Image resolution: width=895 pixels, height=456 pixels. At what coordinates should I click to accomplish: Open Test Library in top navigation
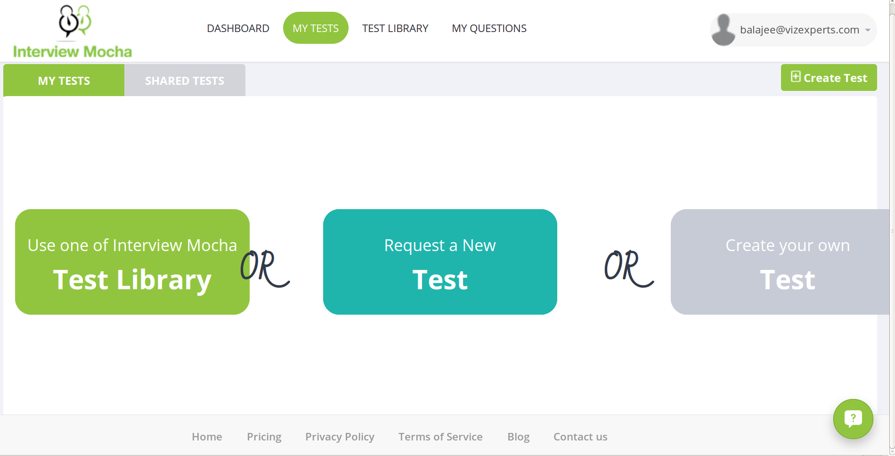point(395,28)
